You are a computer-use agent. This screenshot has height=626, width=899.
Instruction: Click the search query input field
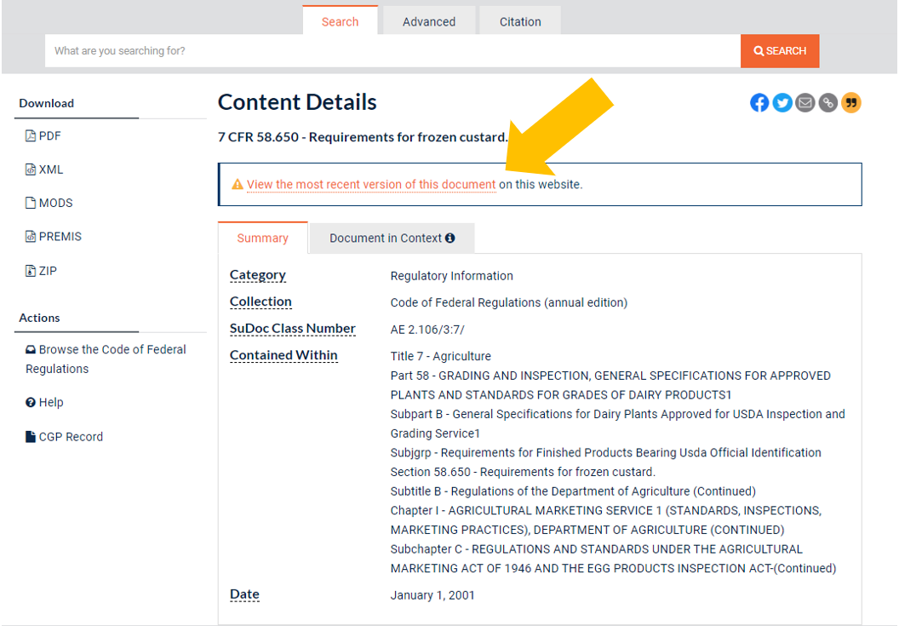click(392, 51)
